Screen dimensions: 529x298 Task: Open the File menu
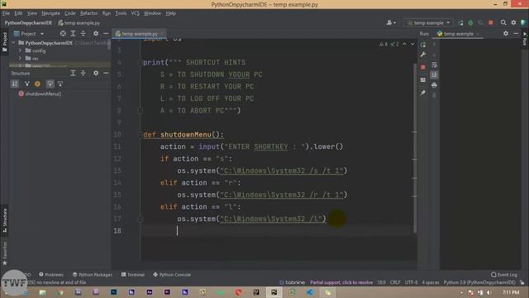pos(6,13)
